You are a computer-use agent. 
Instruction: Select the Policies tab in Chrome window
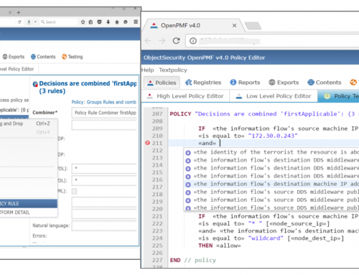pyautogui.click(x=162, y=83)
